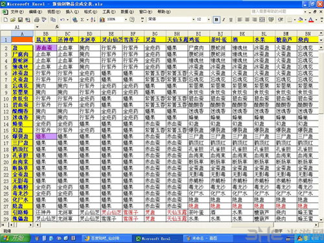Open the 宋体 font name dropdown
Image resolution: width=324 pixels, height=243 pixels.
pos(194,19)
